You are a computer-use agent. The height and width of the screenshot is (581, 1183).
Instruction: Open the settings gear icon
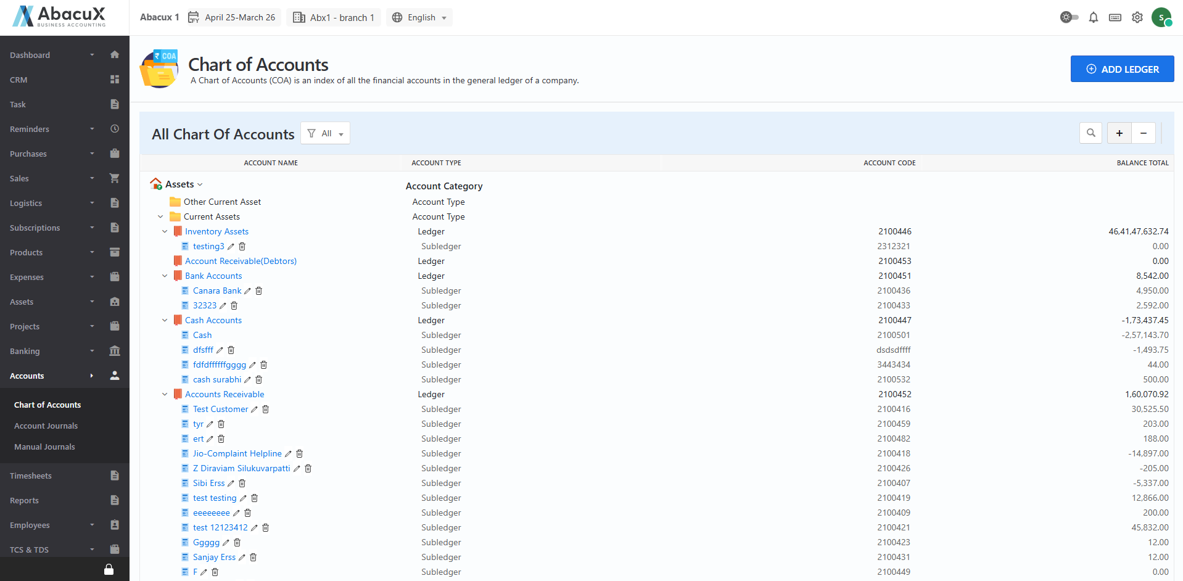point(1137,18)
